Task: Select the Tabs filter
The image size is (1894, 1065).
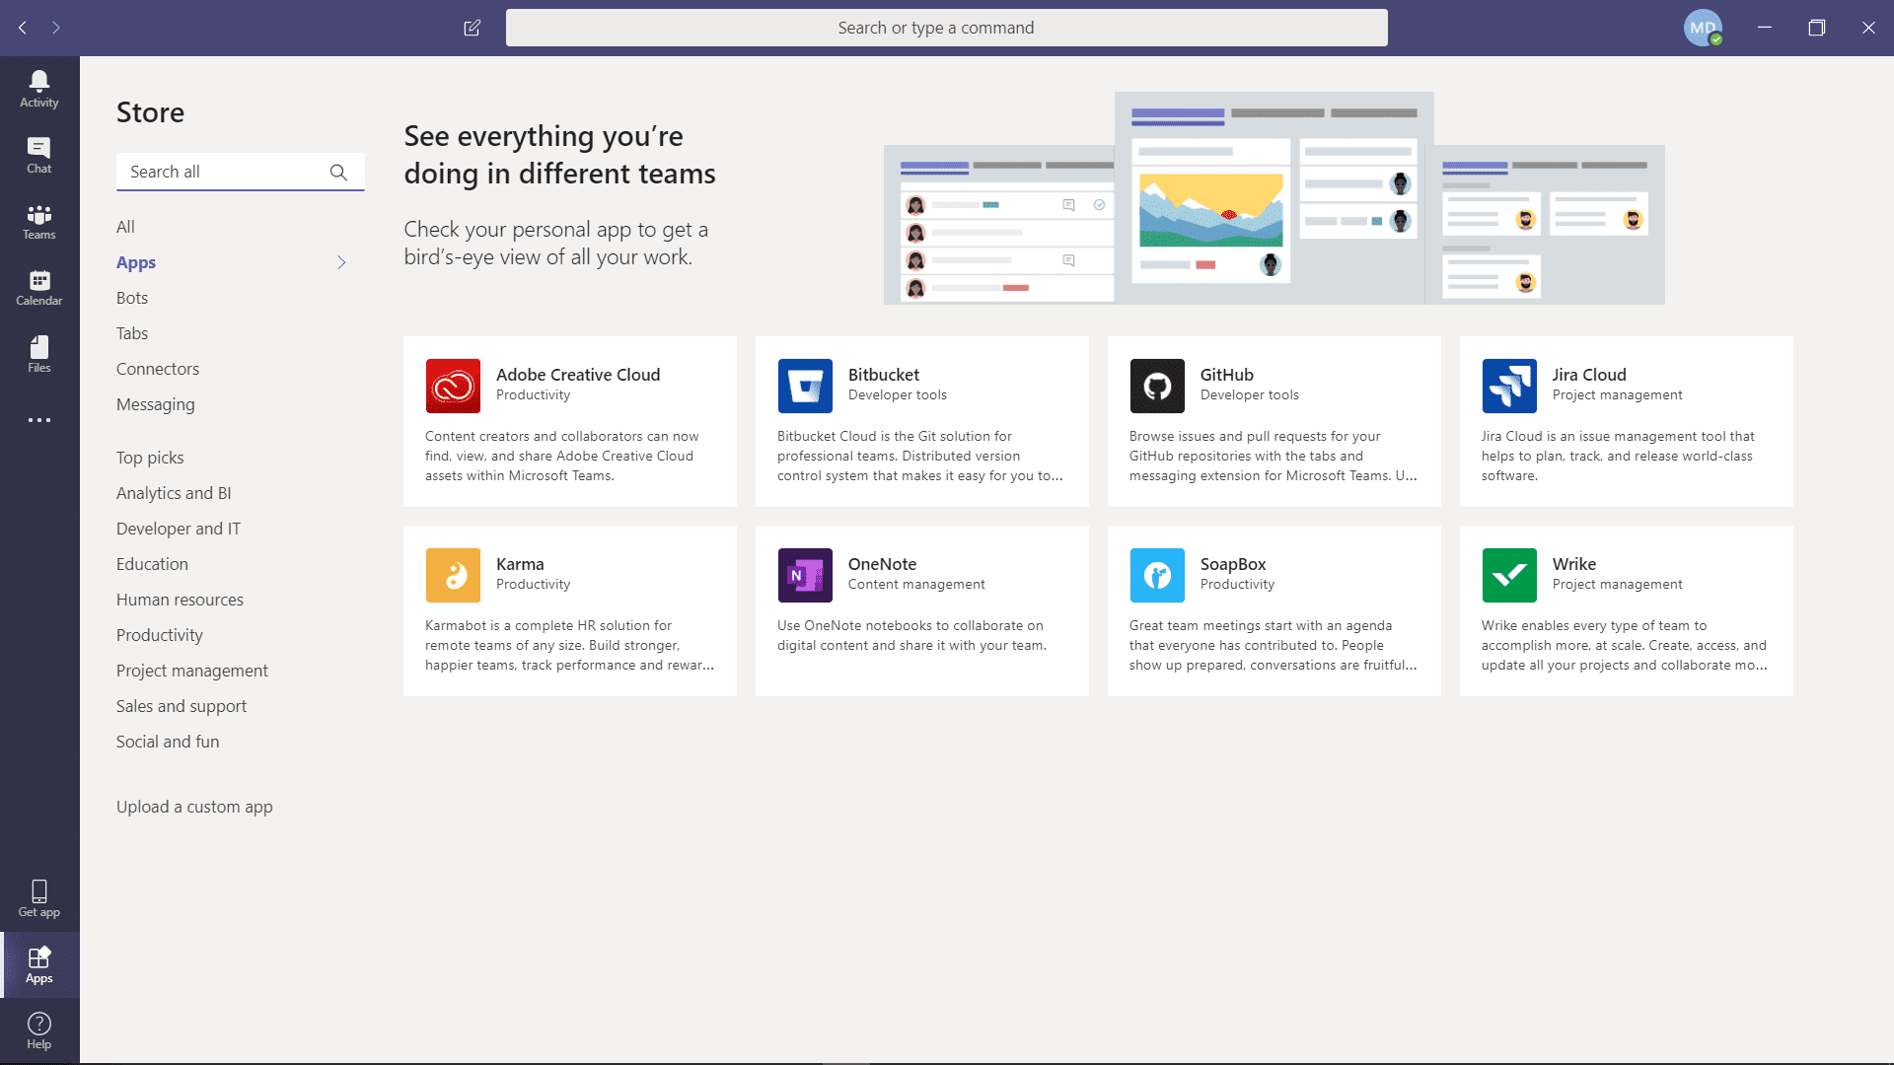Action: click(132, 333)
